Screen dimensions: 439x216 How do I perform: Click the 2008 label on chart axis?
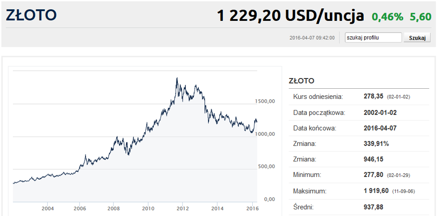point(114,208)
